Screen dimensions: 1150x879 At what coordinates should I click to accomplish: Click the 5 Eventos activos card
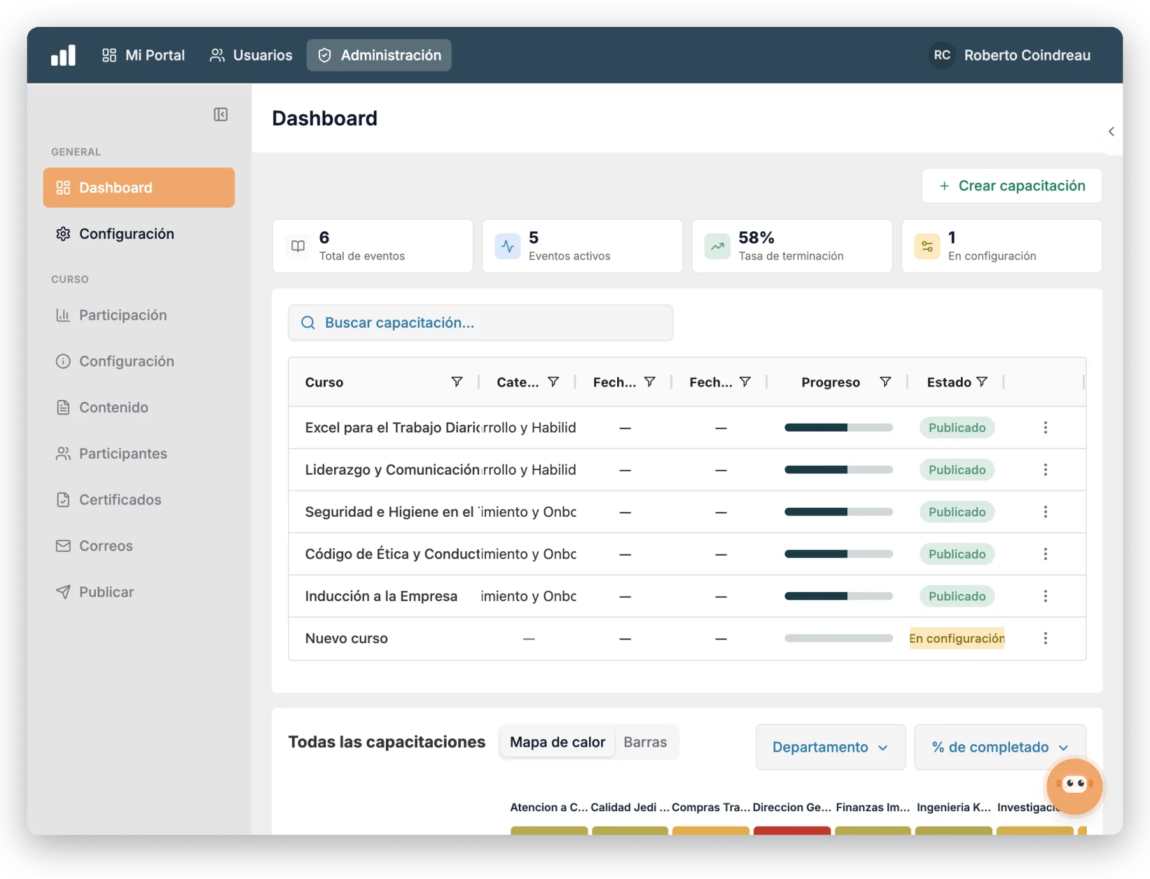click(x=582, y=246)
